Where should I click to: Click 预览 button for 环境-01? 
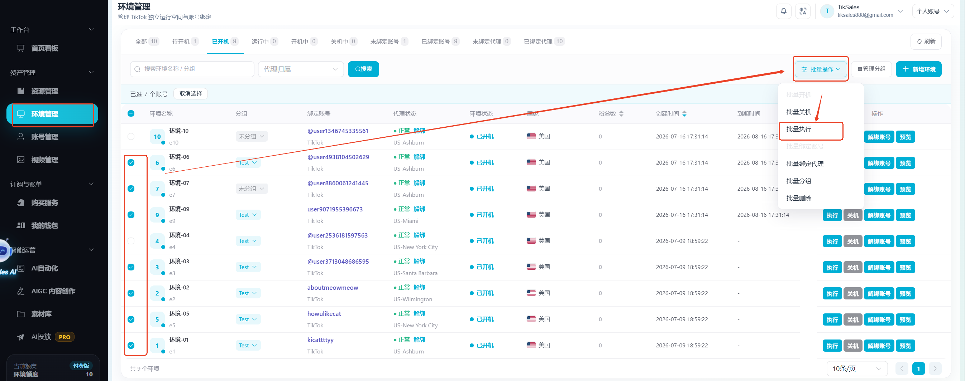pos(905,346)
